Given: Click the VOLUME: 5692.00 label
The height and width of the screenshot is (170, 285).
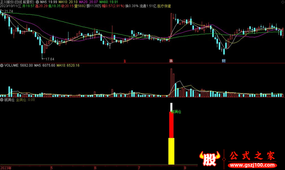Looking at the screenshot, I should point(19,65).
